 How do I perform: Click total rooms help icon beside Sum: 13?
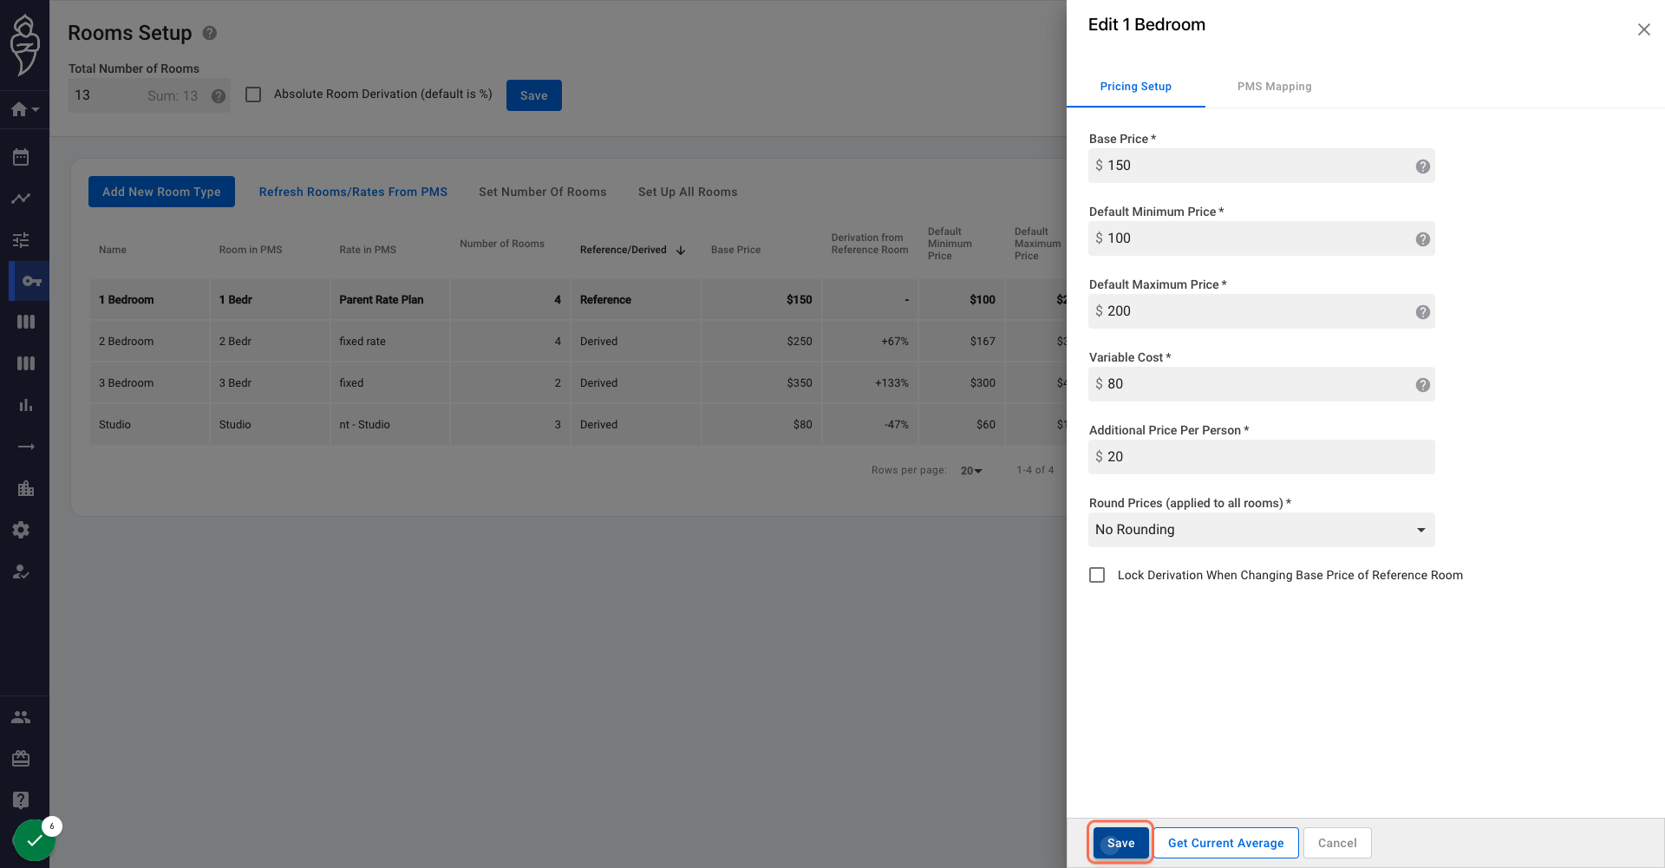click(219, 96)
